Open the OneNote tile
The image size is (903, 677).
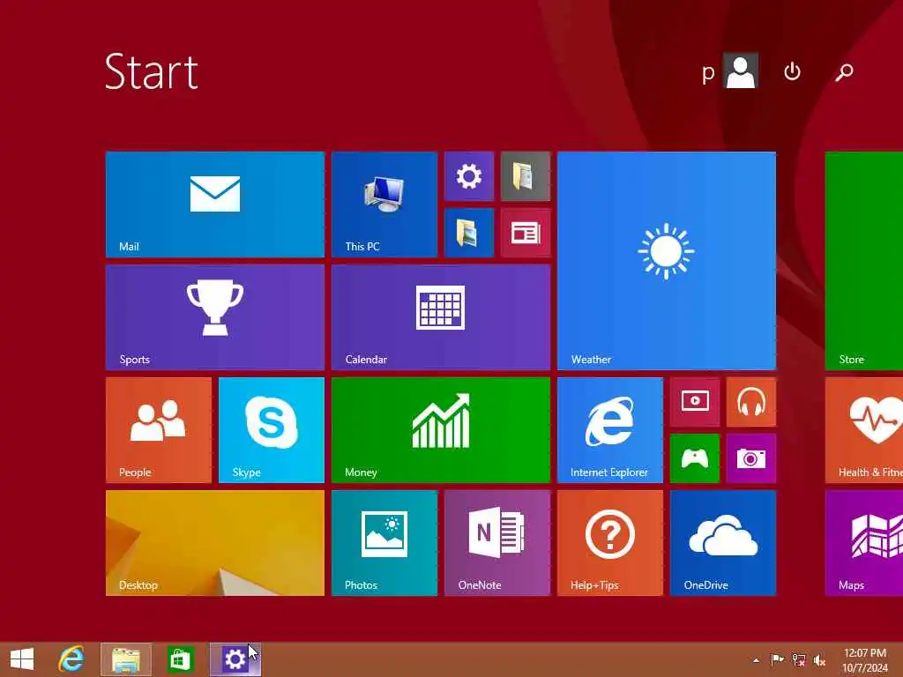pyautogui.click(x=497, y=543)
